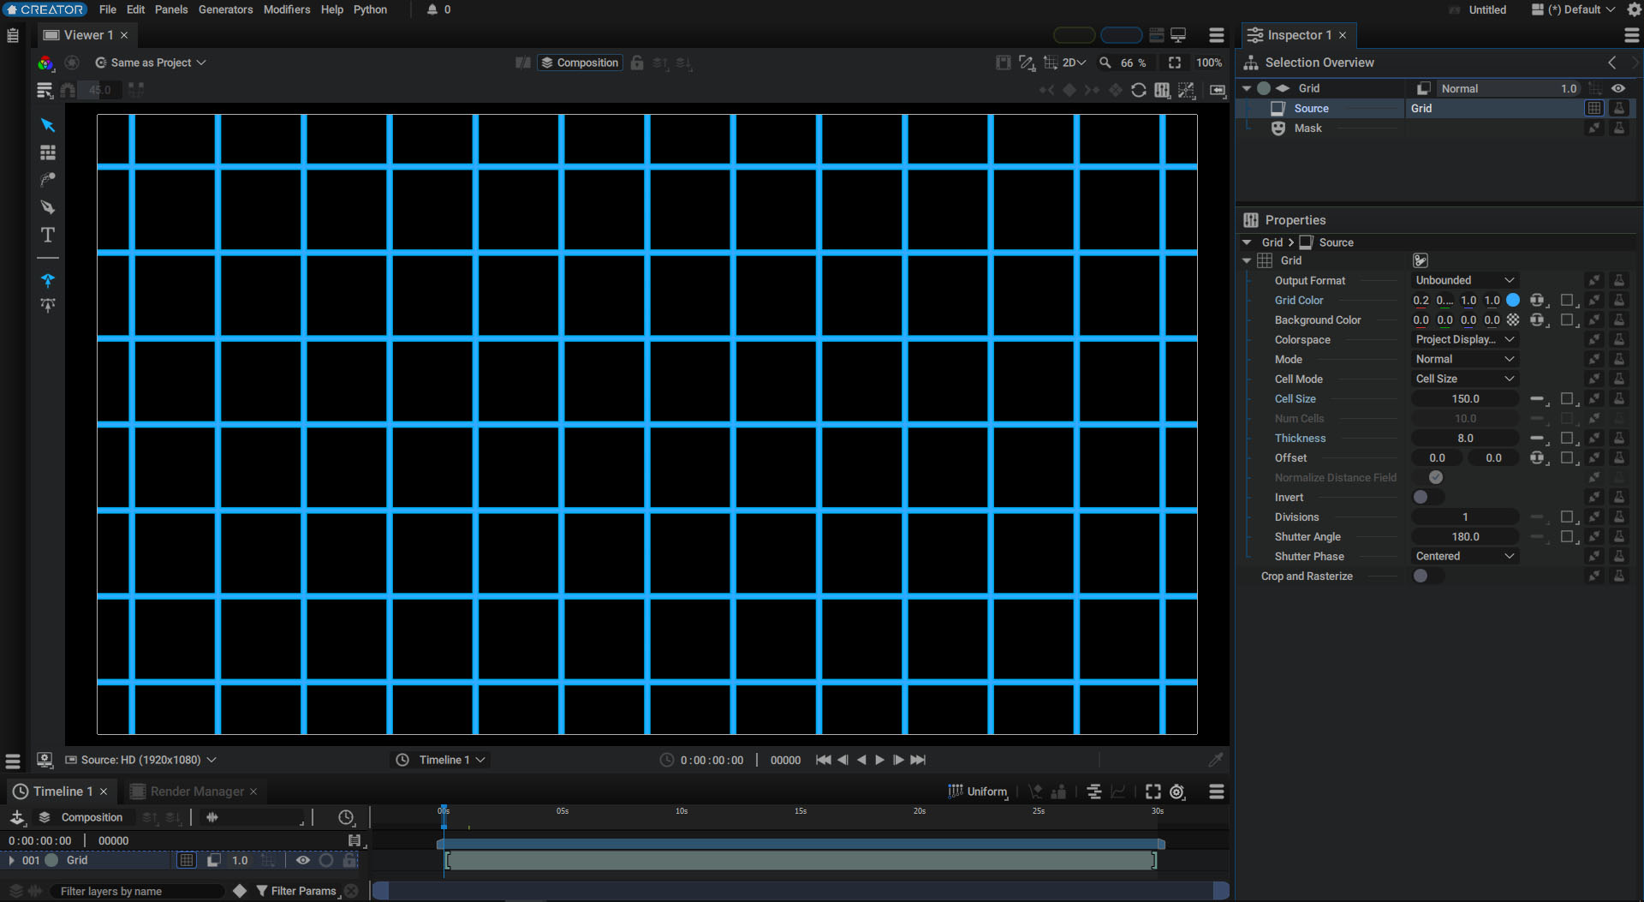Image resolution: width=1644 pixels, height=902 pixels.
Task: Click the fit-to-view frame icon
Action: (x=1175, y=63)
